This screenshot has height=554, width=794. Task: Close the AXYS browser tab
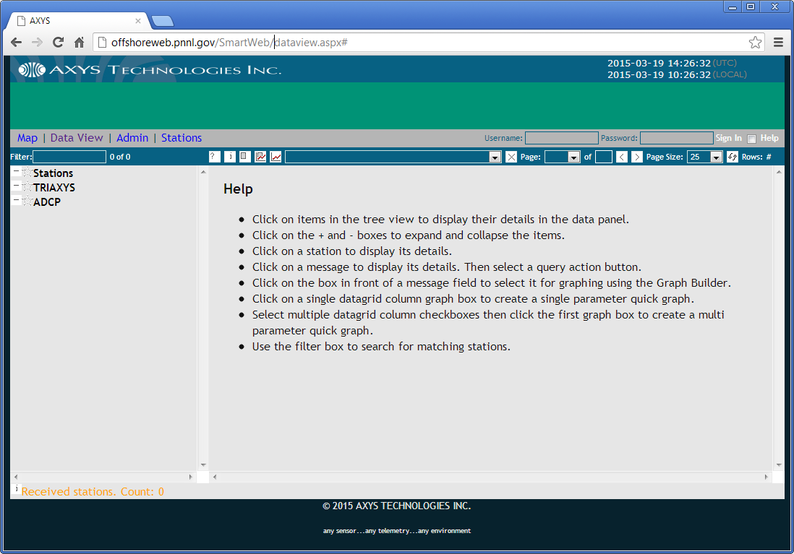pyautogui.click(x=137, y=21)
